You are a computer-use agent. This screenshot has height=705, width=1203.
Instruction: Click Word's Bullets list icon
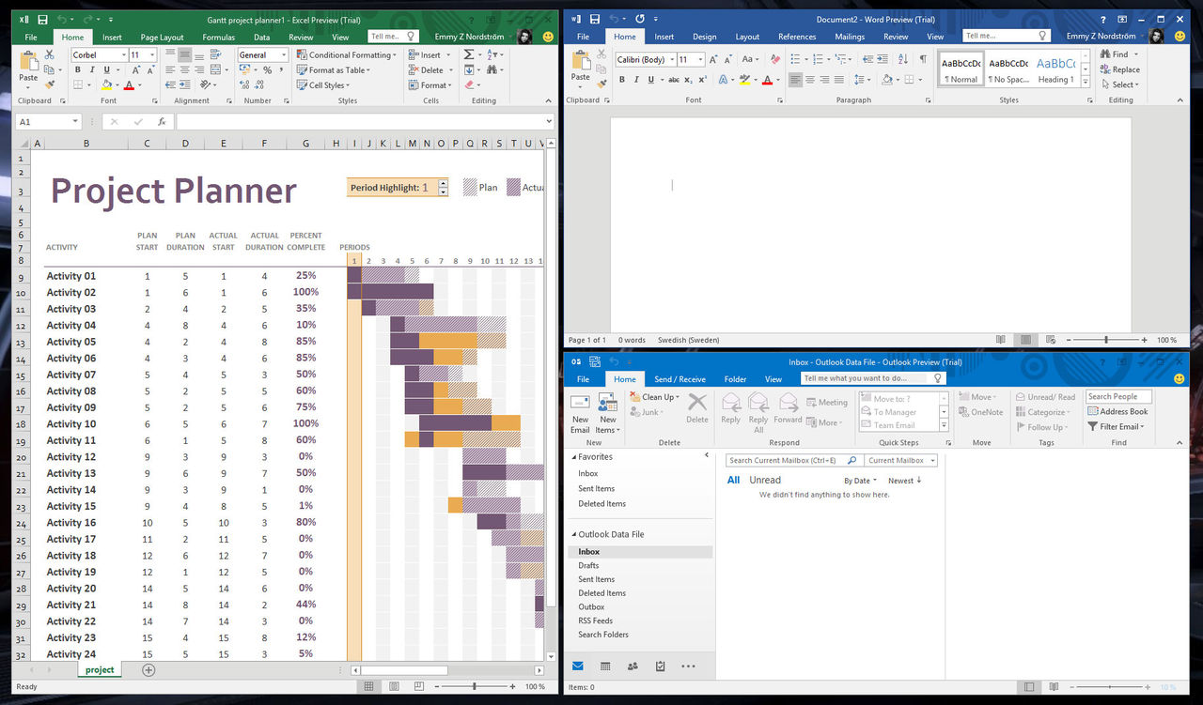[796, 59]
